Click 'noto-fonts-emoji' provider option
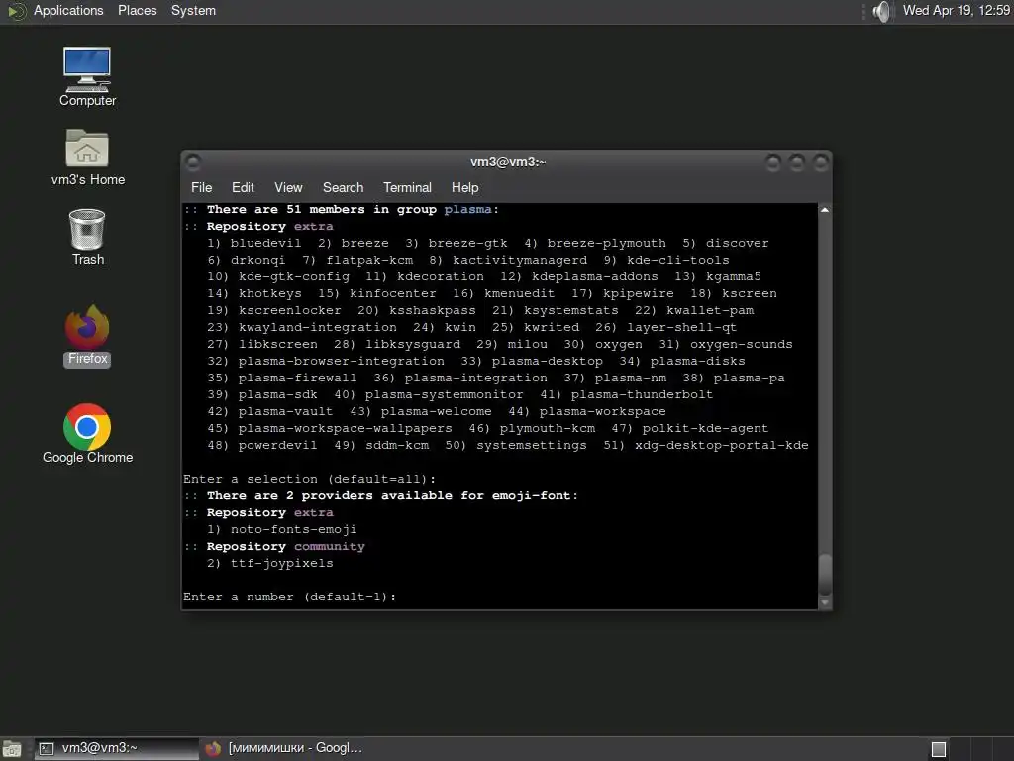Screen dimensions: 1014x761 click(x=293, y=529)
